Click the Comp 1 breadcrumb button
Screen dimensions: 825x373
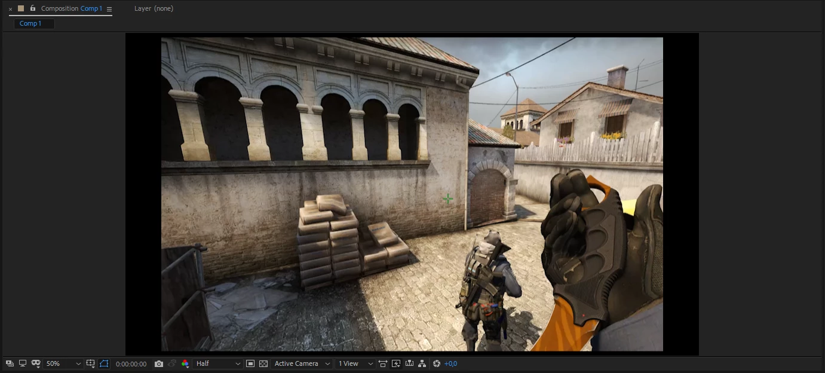(x=34, y=24)
